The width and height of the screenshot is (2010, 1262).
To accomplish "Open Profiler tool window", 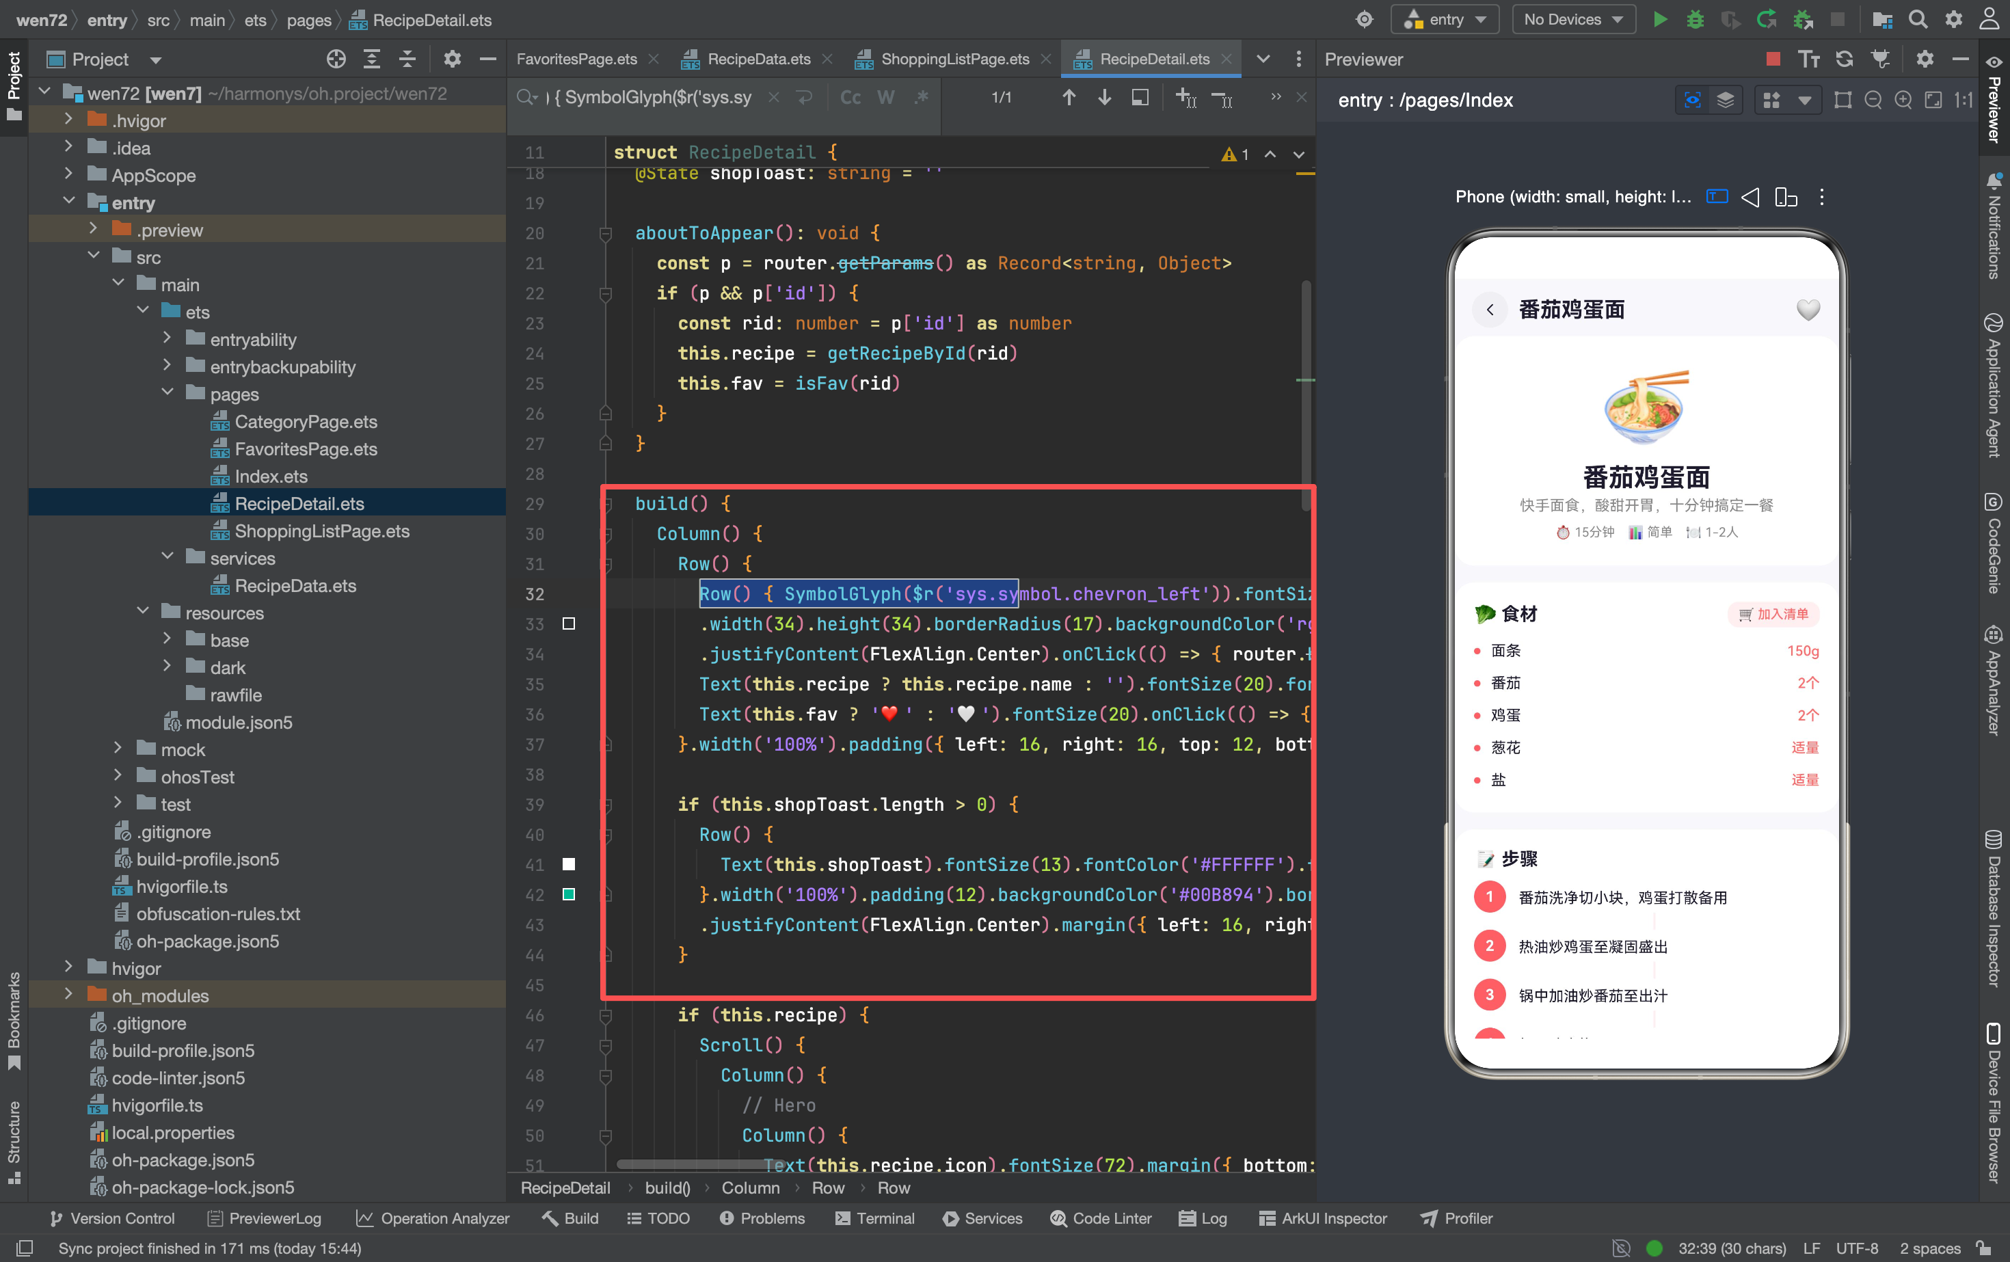I will (x=1457, y=1218).
